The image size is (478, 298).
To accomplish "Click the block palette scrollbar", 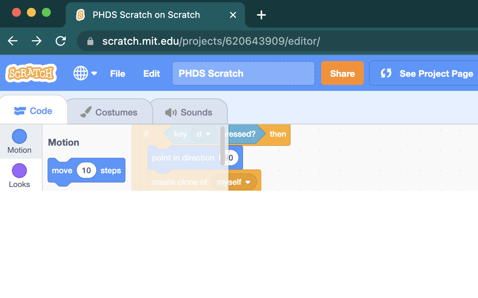I will pos(223,146).
